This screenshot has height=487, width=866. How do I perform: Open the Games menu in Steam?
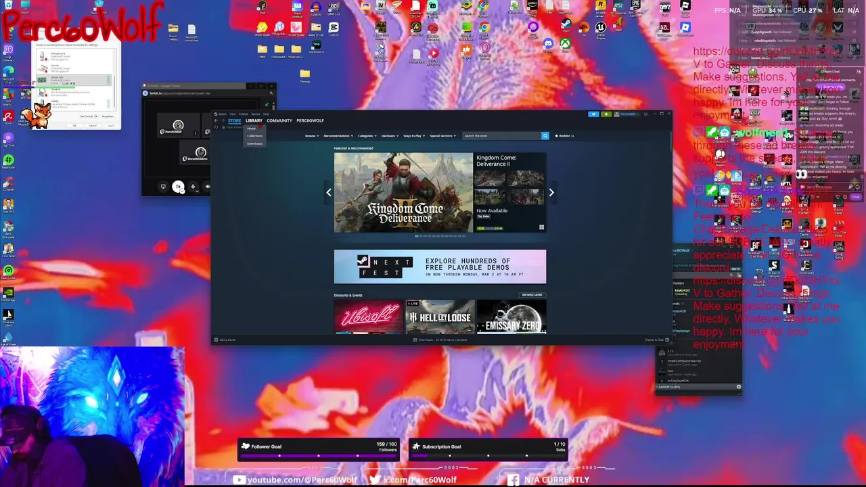tap(256, 114)
